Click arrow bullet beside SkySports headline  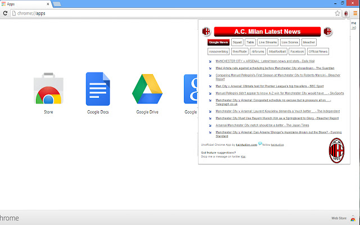[x=210, y=93]
